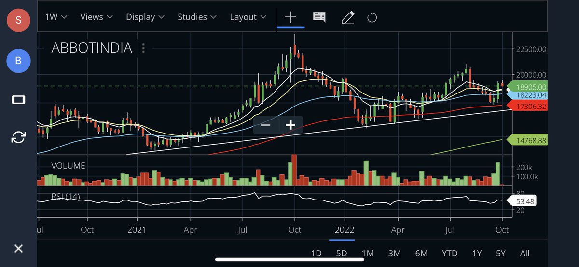Click the reset chart circular arrow
579x267 pixels.
point(372,17)
